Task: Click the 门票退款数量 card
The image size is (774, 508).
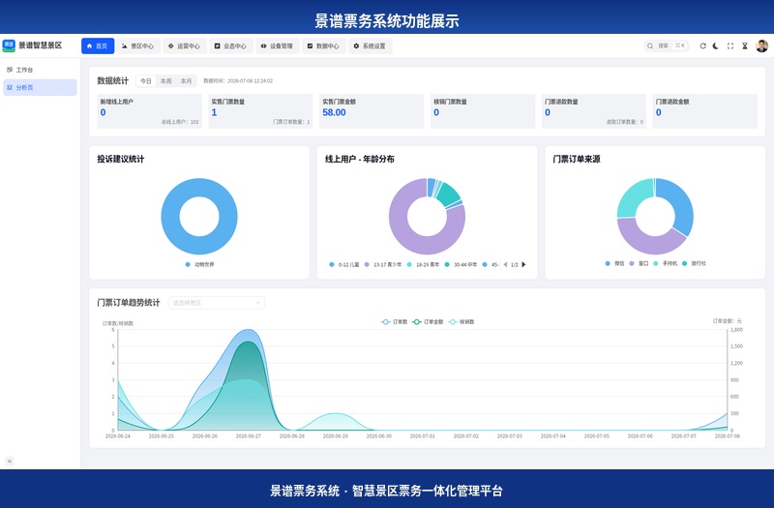Action: pyautogui.click(x=594, y=111)
